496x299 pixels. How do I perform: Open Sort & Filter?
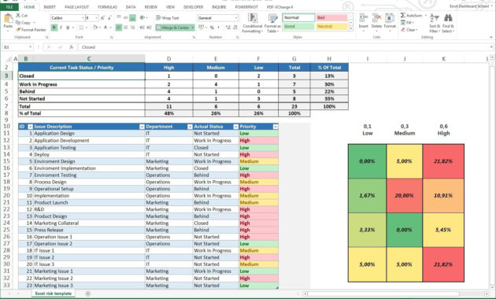click(435, 23)
